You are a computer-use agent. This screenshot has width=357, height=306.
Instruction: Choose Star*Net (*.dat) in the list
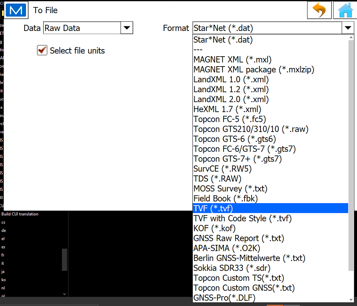tap(271, 40)
